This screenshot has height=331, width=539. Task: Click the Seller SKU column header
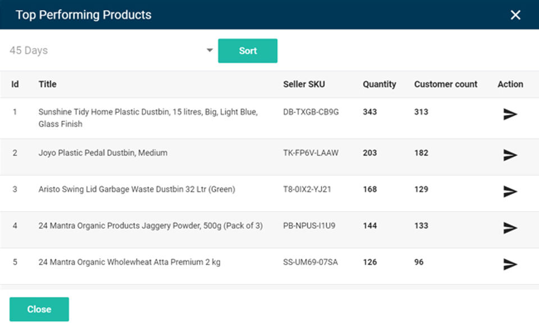[304, 84]
